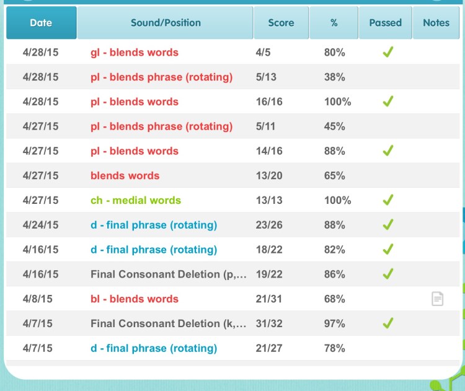Select the Passed column header

(x=385, y=23)
